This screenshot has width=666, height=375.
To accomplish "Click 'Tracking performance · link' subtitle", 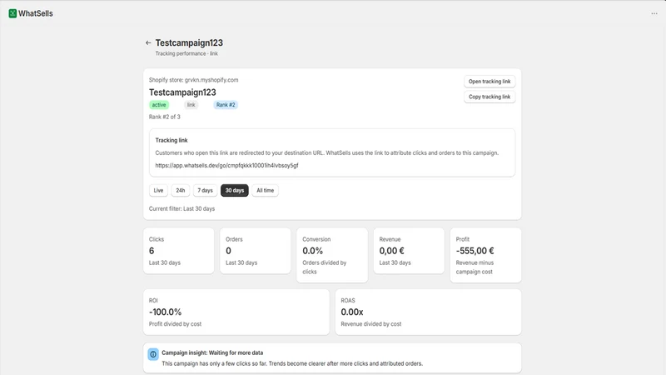I will (186, 53).
